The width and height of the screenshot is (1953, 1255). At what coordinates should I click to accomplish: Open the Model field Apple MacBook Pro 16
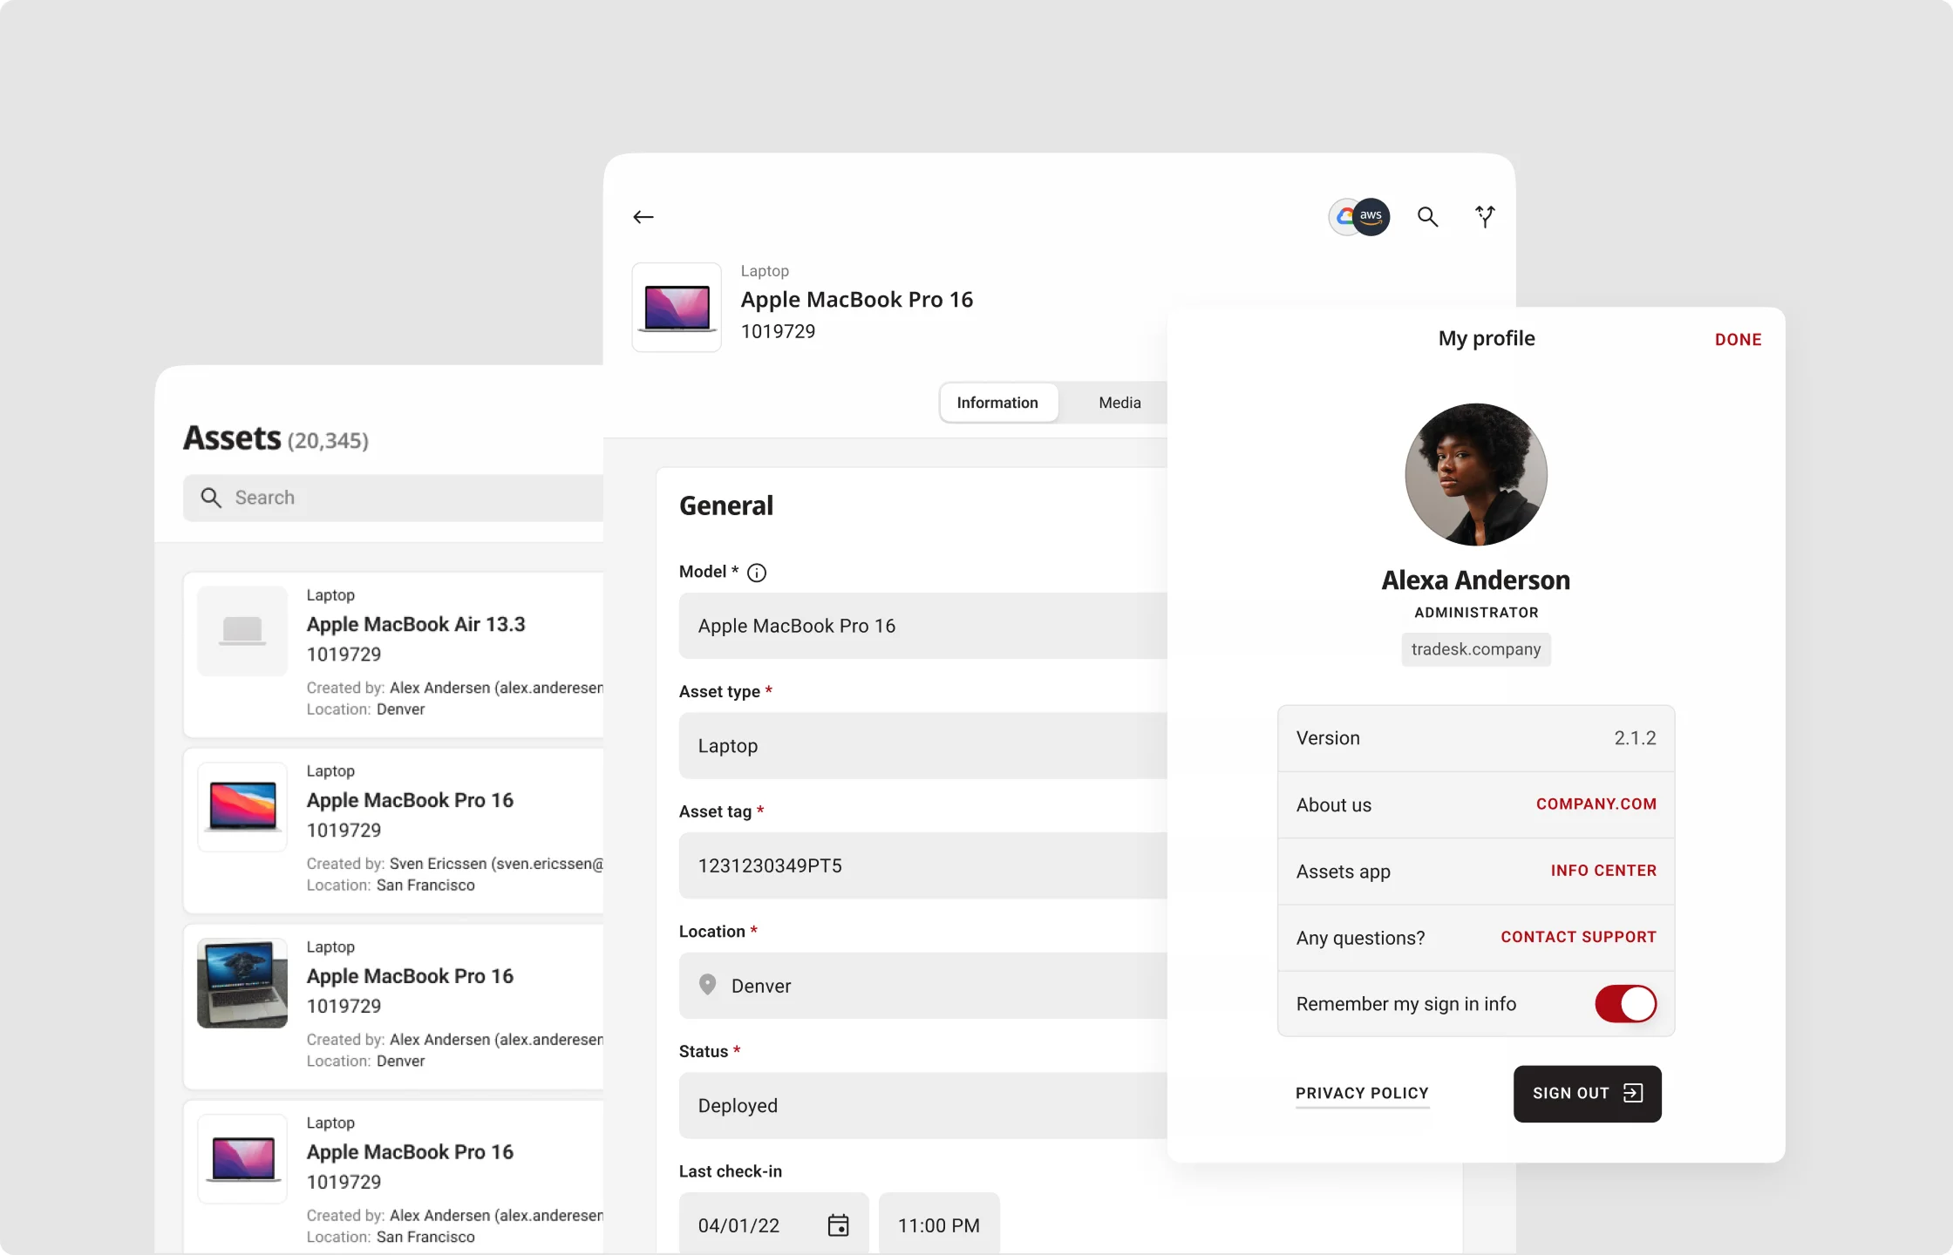tap(922, 626)
